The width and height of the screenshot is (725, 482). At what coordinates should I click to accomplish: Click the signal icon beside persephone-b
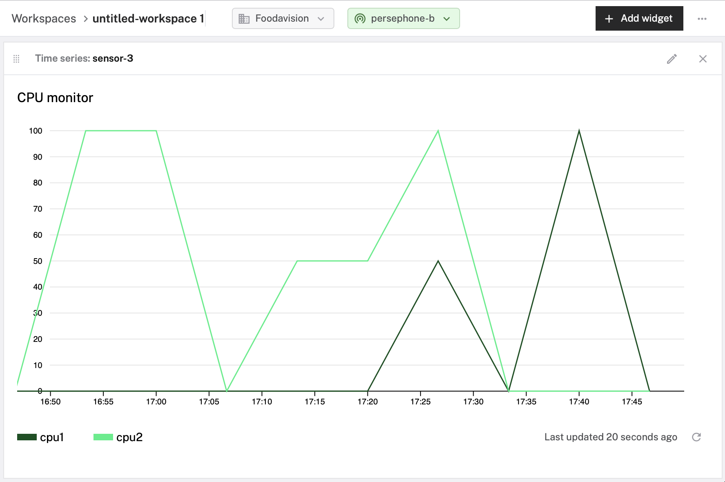click(x=360, y=18)
